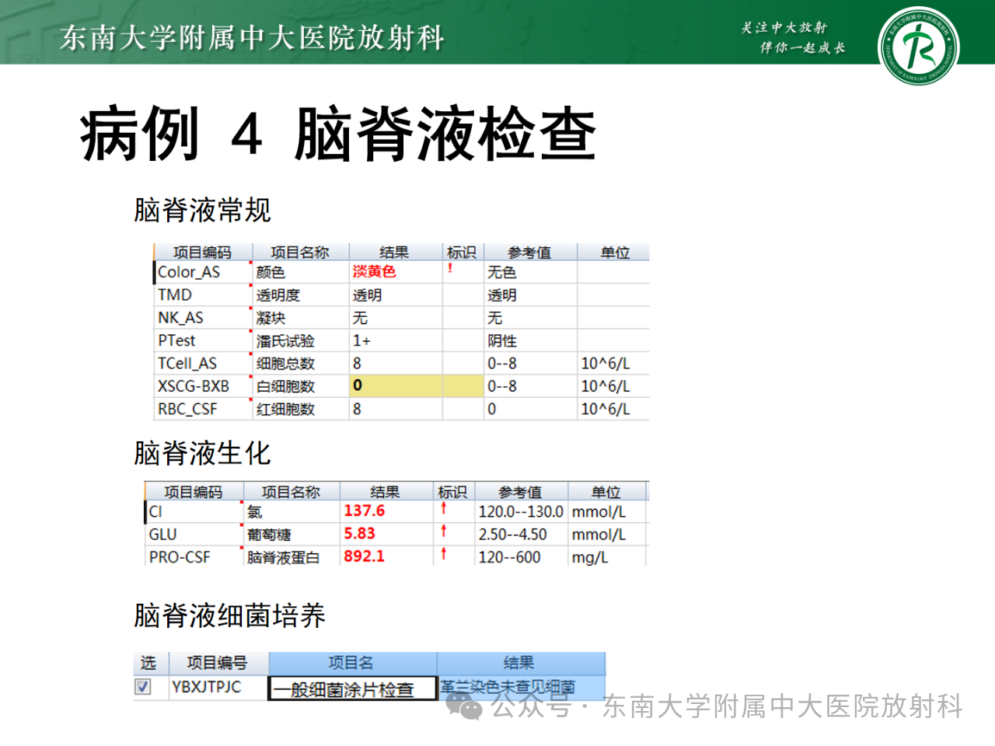Click the 透明度 item name cell
The width and height of the screenshot is (995, 746).
(x=301, y=295)
